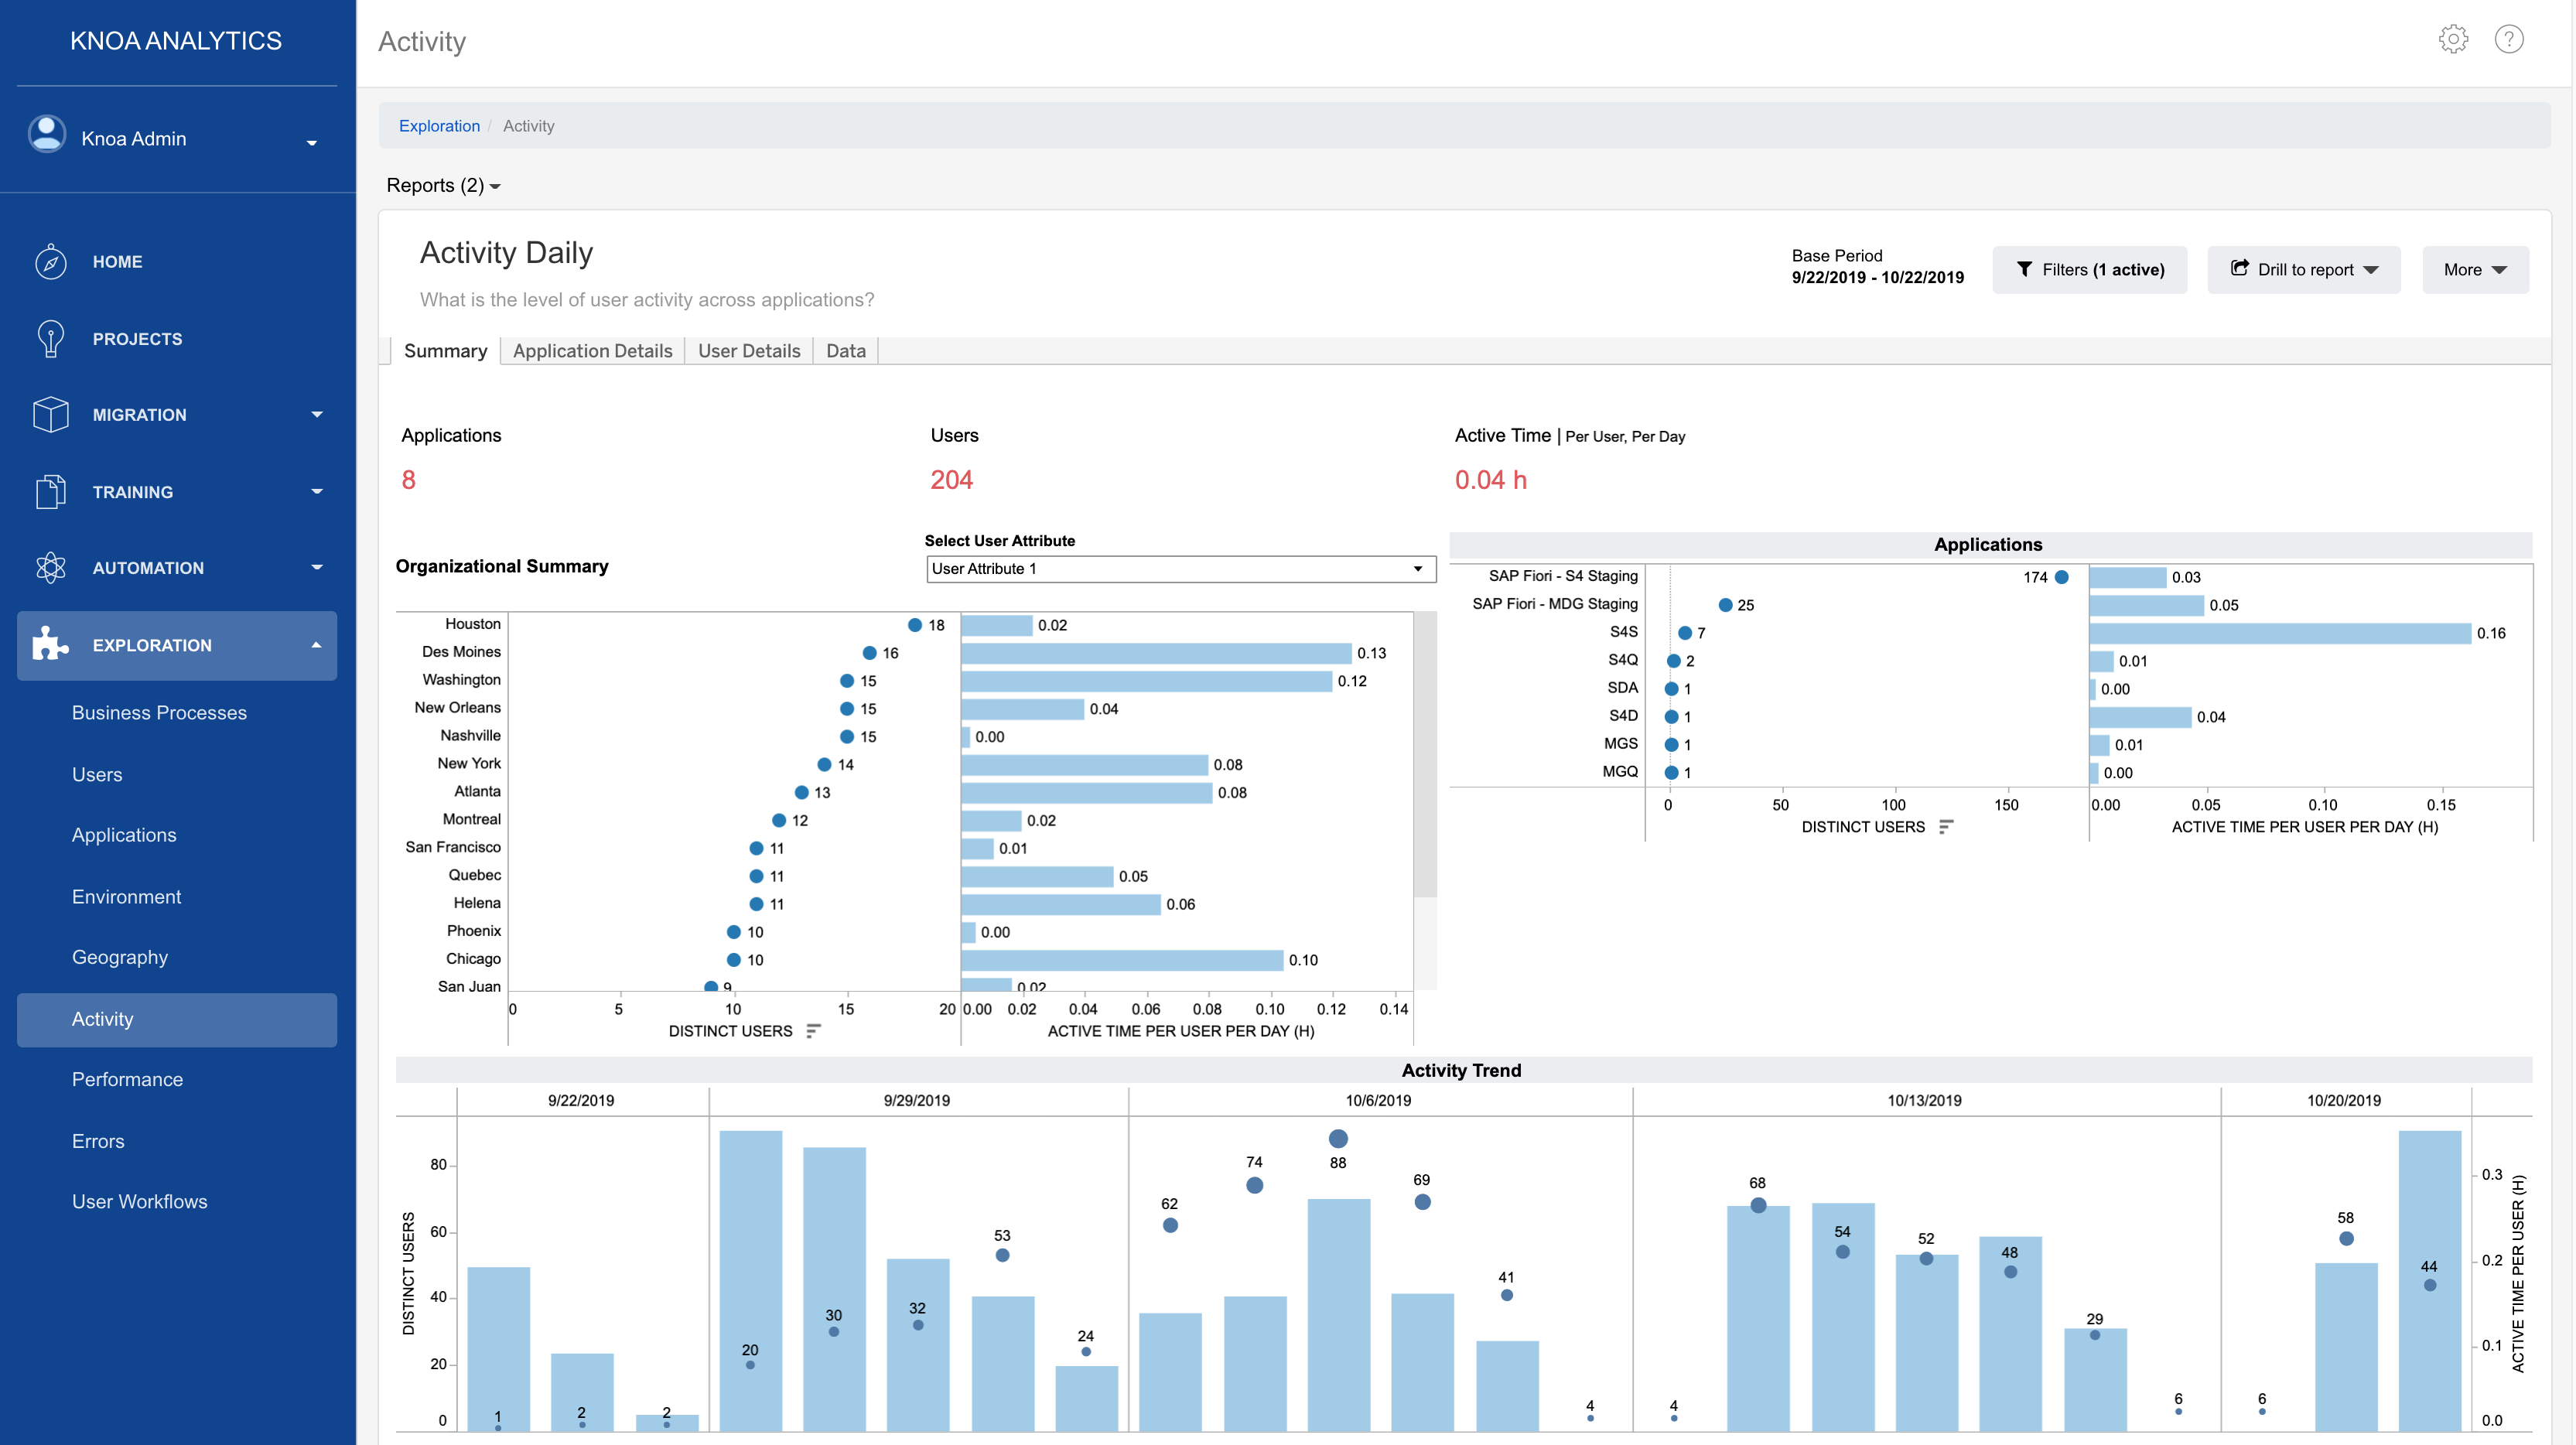Select Activity in Exploration menu

coord(177,1019)
